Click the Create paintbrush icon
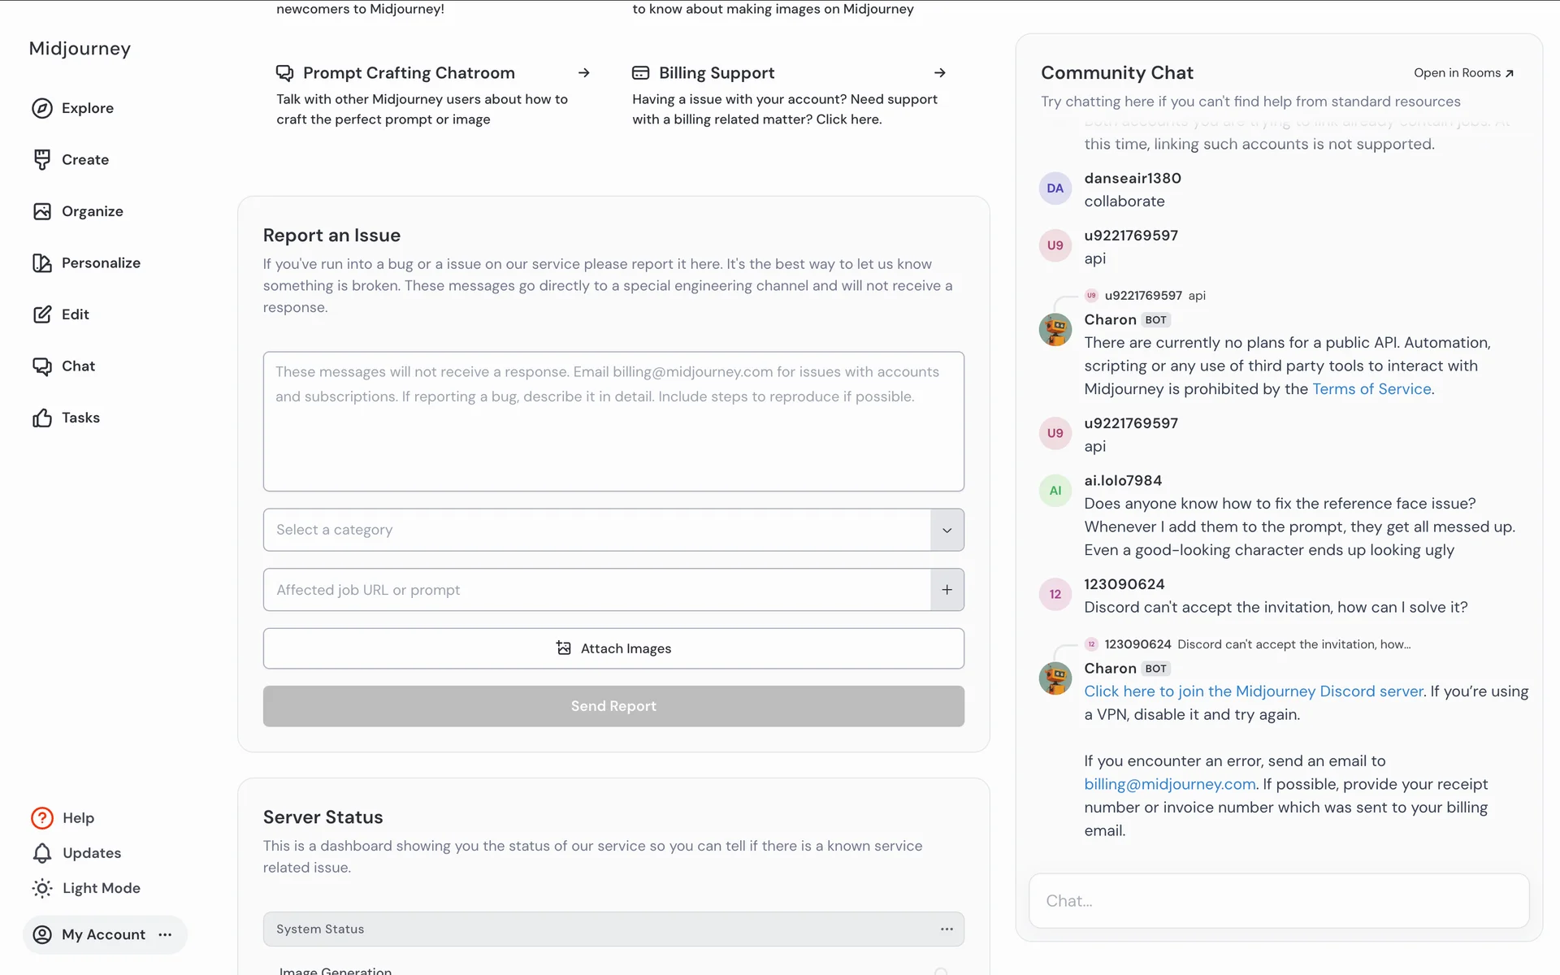The width and height of the screenshot is (1560, 975). click(x=42, y=159)
